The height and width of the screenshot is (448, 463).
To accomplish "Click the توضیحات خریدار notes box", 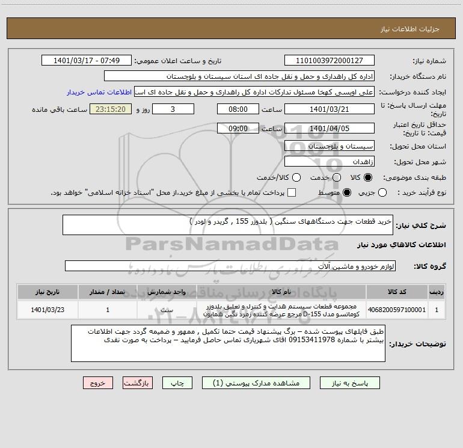I will point(228,343).
